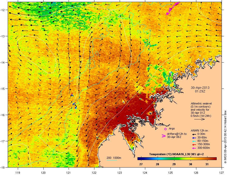Screen dimensions: 227x175
Task: Click the '31' colorbar tick label
Action: point(207,164)
